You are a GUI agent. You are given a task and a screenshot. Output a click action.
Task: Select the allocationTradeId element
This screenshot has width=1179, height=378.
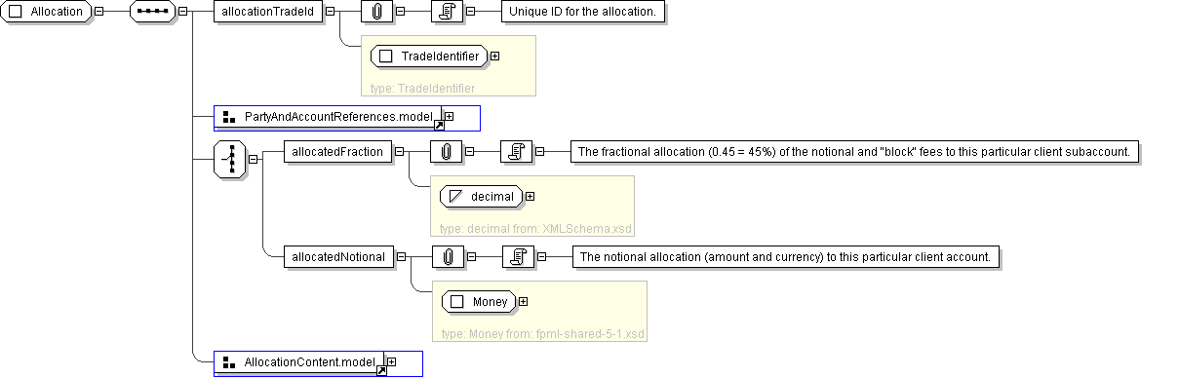click(x=267, y=12)
